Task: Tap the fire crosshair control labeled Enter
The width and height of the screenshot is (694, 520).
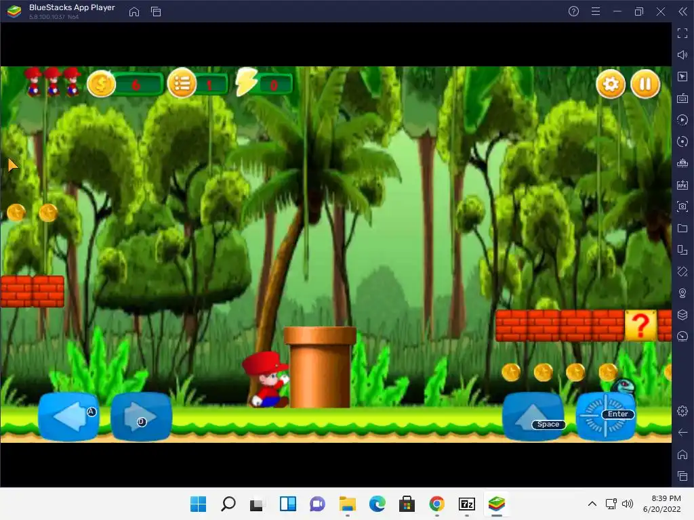Action: pyautogui.click(x=607, y=416)
